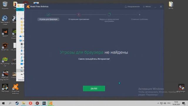Click the Avast logo in the title bar

28,6
